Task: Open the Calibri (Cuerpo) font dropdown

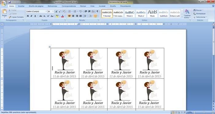Action: click(46, 11)
